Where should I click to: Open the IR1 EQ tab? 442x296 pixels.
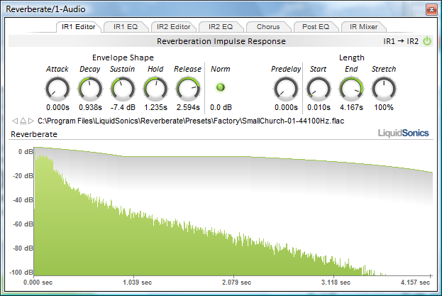(x=126, y=27)
